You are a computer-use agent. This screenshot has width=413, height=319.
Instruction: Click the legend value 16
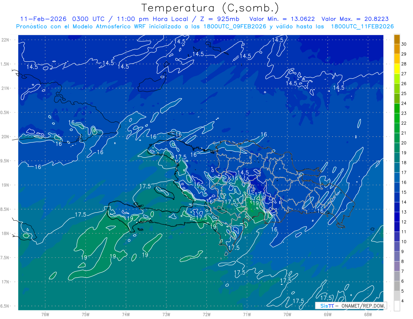point(404,183)
